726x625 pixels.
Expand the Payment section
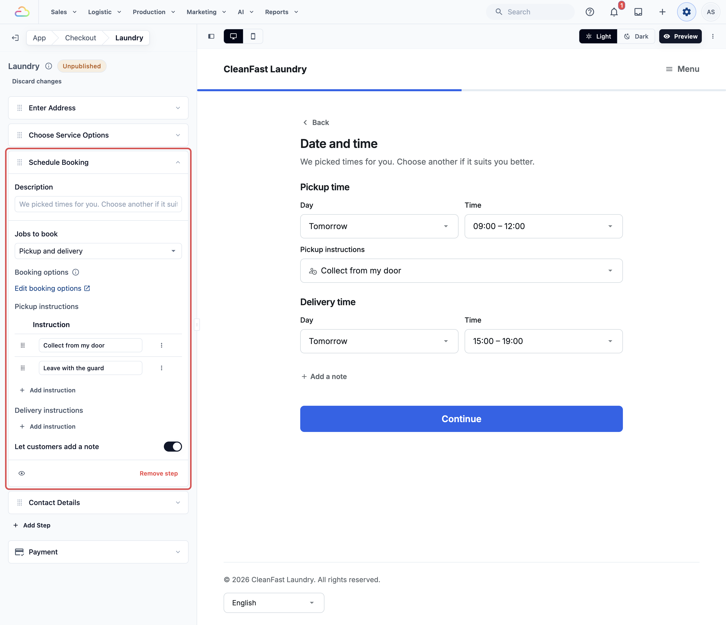[178, 552]
